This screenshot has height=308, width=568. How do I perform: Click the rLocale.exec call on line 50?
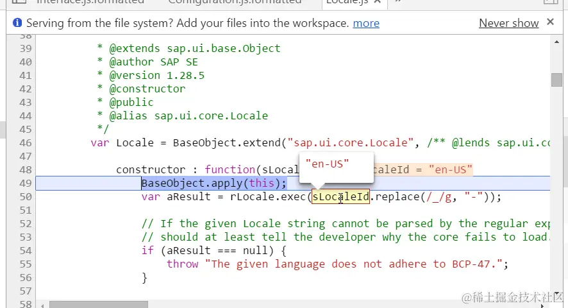(x=268, y=196)
